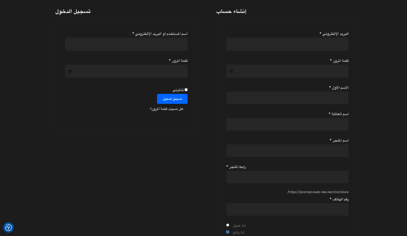Click the رابط المتجر store link field
Viewport: 407px width, 236px height.
pos(287,177)
